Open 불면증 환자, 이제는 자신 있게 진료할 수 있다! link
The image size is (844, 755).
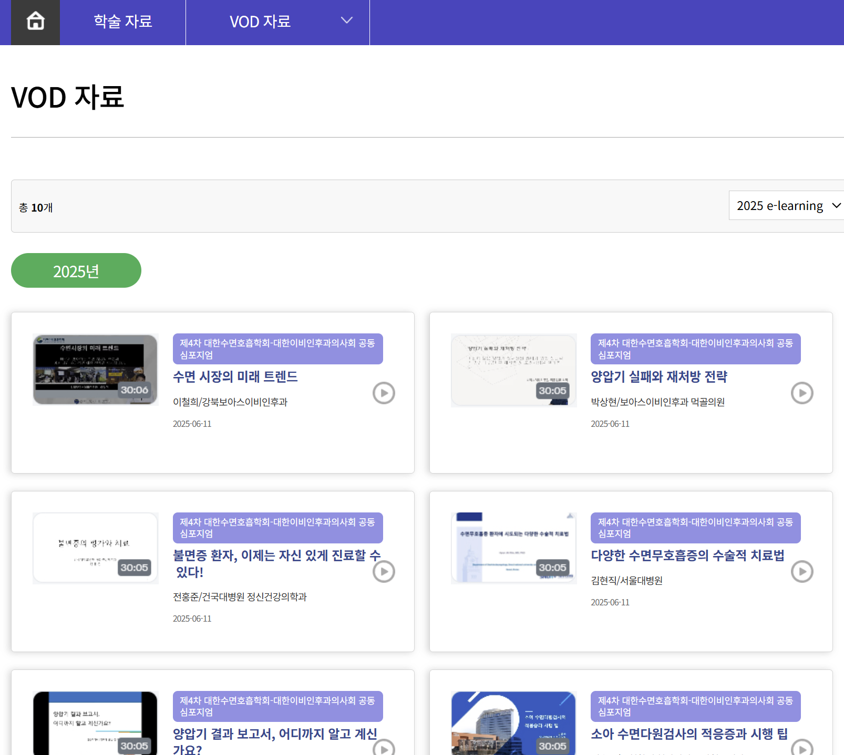tap(277, 563)
